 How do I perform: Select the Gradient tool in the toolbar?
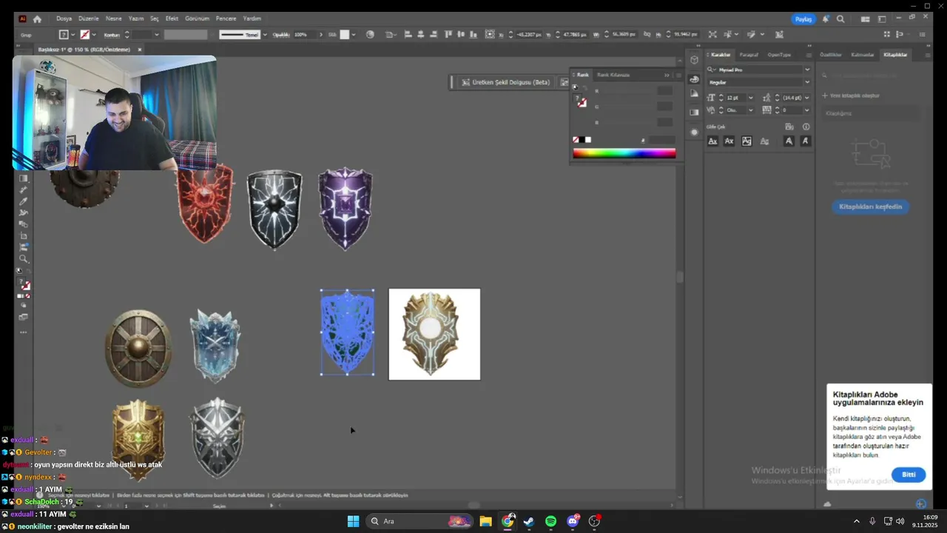click(x=24, y=178)
